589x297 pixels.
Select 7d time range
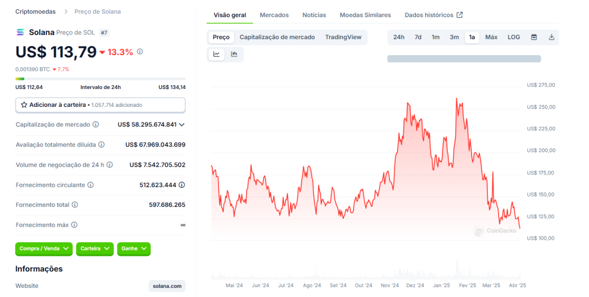point(418,37)
